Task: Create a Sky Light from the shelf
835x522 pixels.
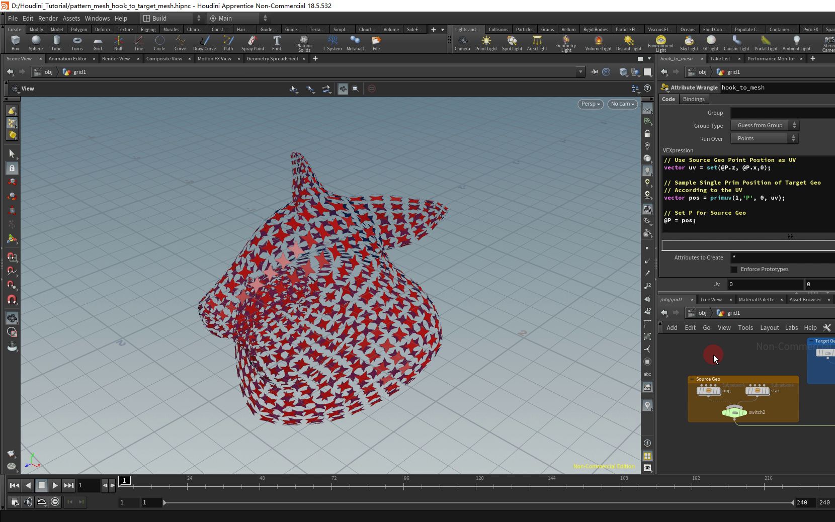Action: click(689, 43)
